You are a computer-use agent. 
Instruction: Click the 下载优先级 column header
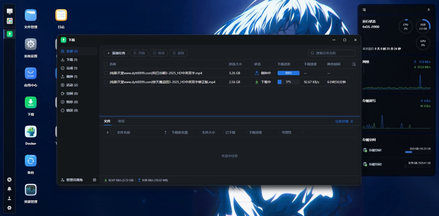179,132
